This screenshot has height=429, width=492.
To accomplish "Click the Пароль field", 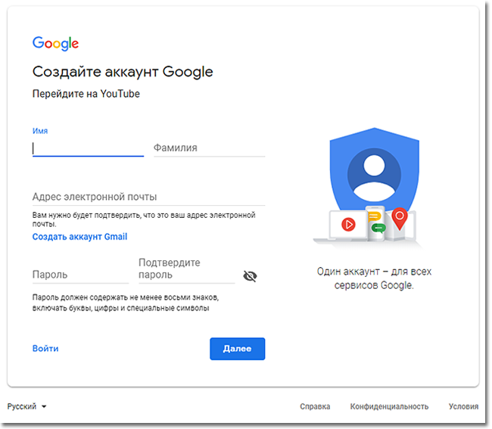I will [81, 275].
